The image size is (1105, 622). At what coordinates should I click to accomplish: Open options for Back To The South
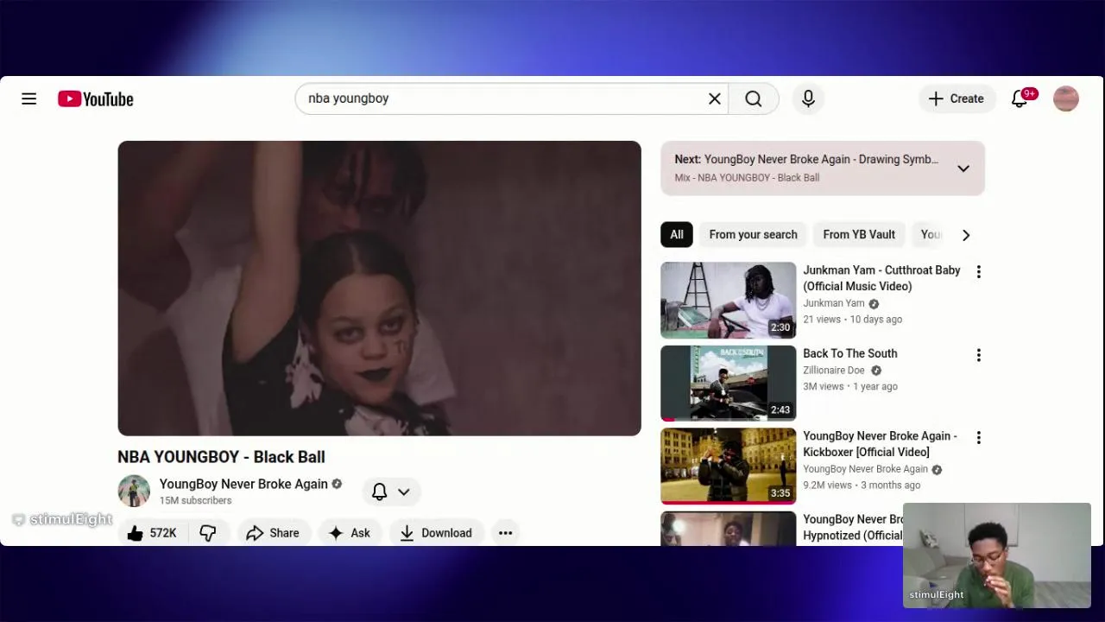pyautogui.click(x=979, y=355)
